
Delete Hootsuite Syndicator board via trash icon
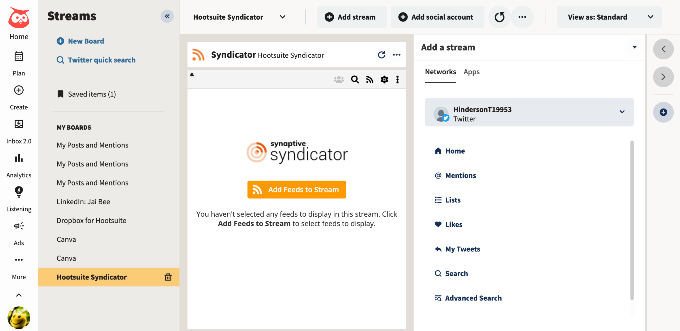pyautogui.click(x=168, y=277)
